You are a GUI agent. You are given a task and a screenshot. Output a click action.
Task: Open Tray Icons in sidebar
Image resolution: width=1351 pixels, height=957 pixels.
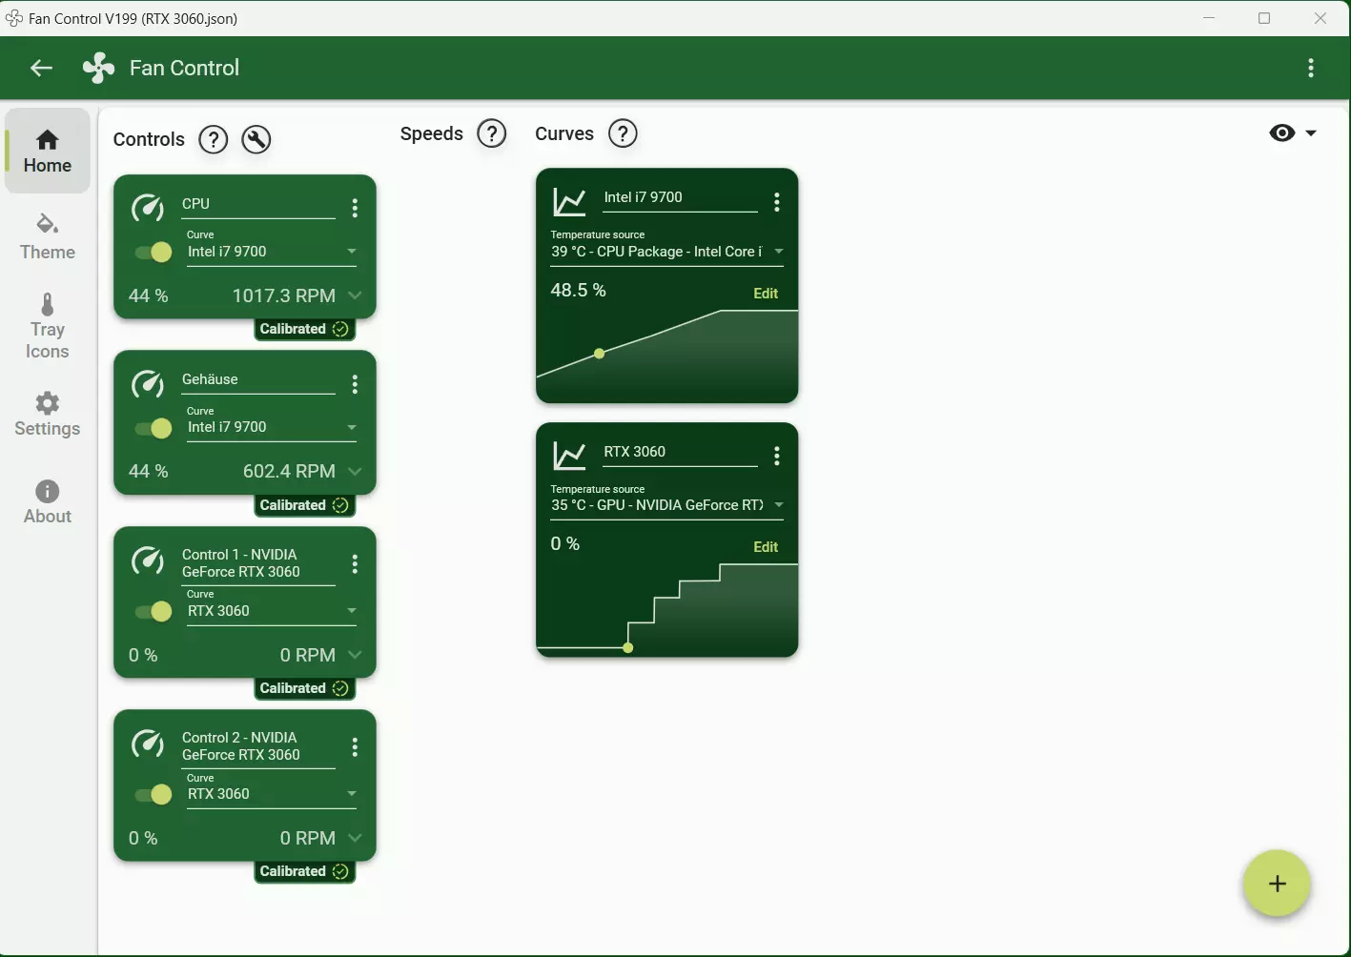coord(48,327)
